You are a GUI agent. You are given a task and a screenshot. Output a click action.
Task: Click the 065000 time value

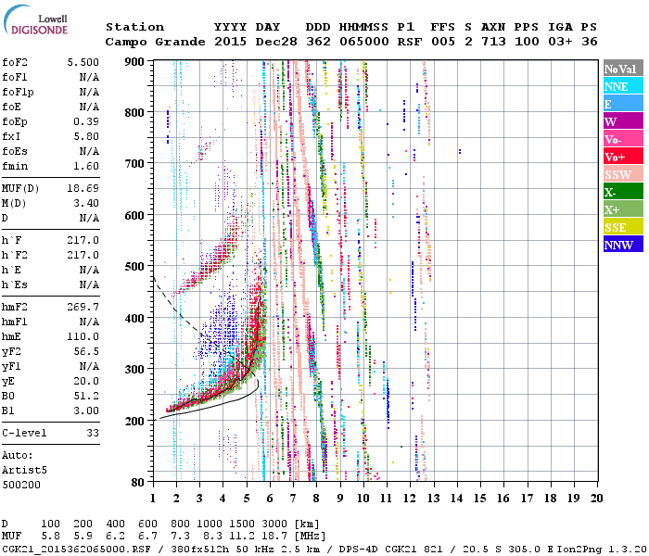364,42
